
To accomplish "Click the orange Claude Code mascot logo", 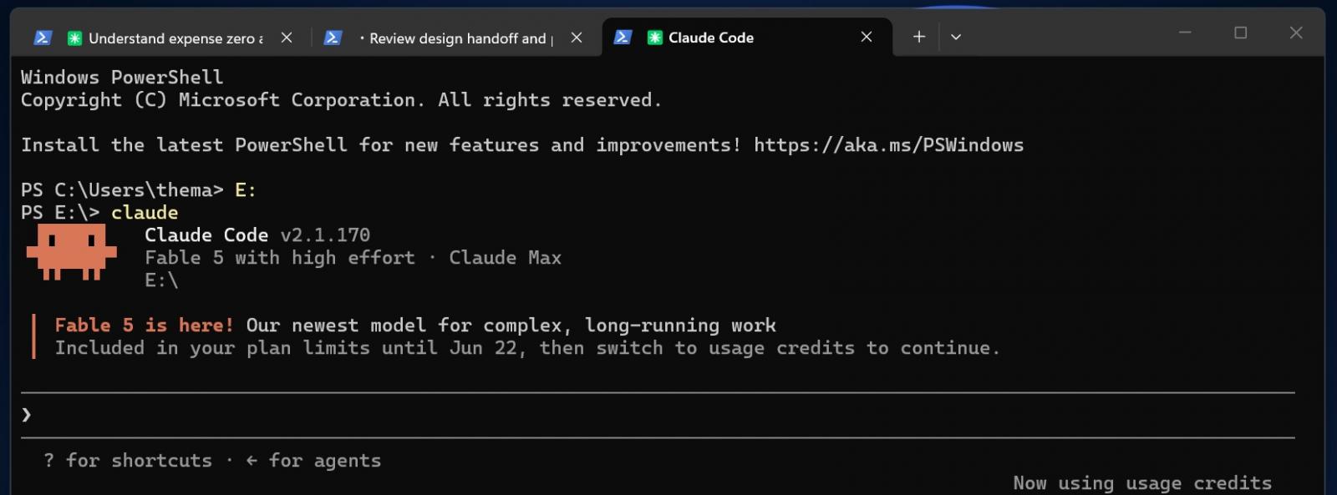I will click(71, 251).
